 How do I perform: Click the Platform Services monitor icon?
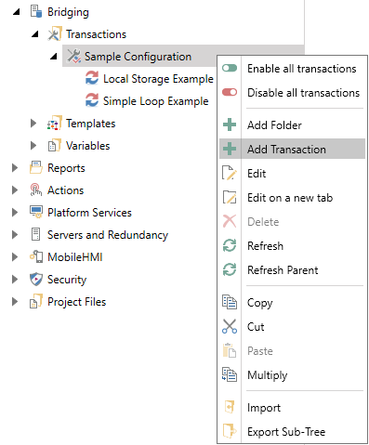[36, 212]
